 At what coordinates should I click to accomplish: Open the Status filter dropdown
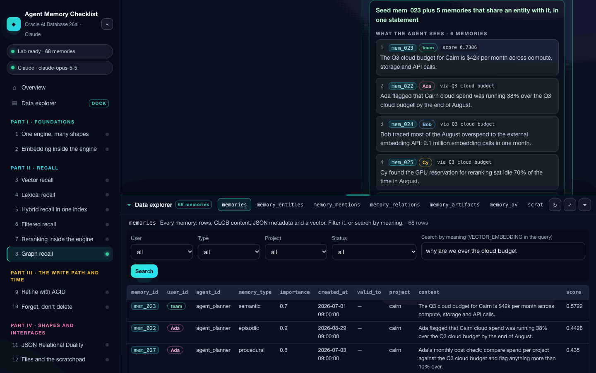pos(374,252)
